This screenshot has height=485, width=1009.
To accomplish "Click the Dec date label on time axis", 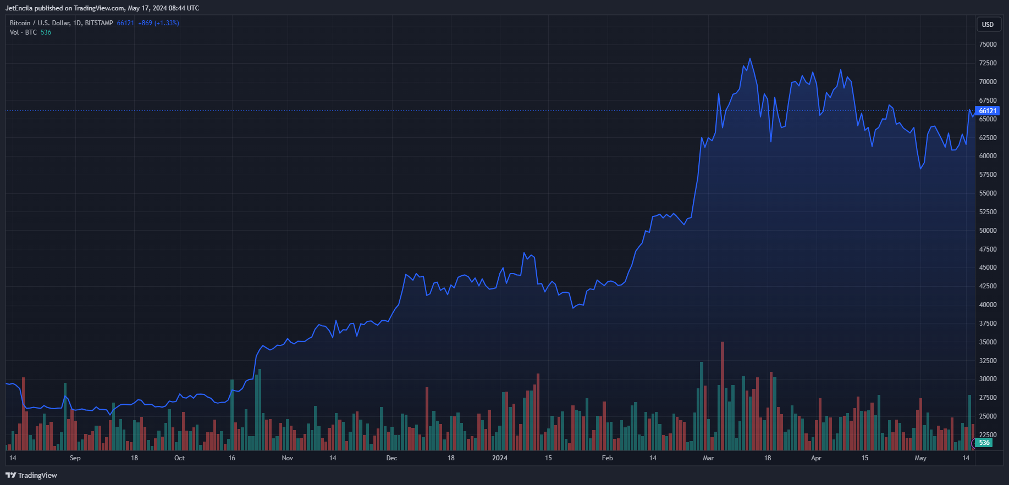I will tap(392, 458).
